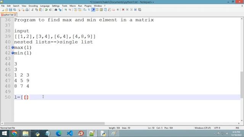The width and height of the screenshot is (244, 137).
Task: Click the Zoom Out toolbar icon
Action: pos(70,10)
